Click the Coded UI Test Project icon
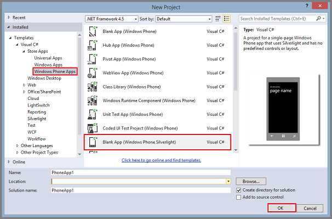 93,128
